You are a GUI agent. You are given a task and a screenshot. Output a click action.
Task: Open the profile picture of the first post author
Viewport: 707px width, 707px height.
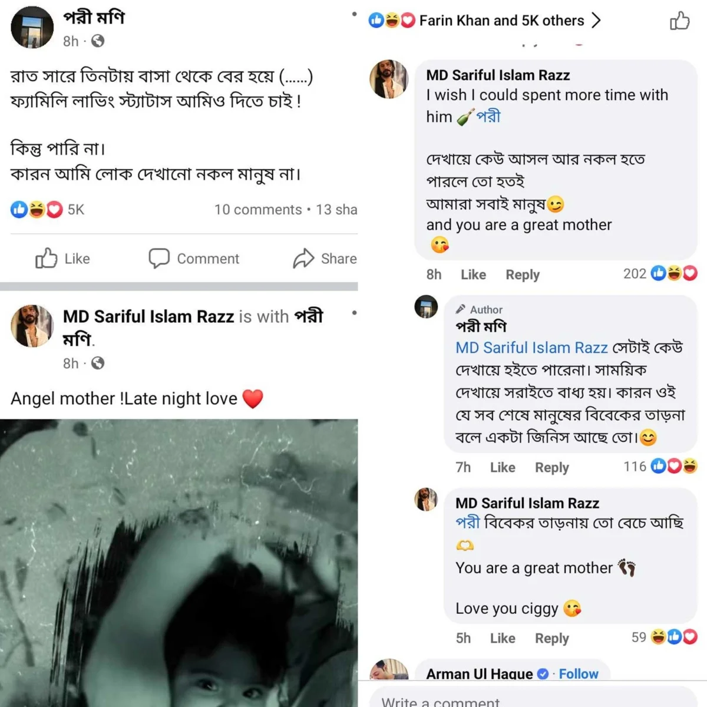click(32, 28)
